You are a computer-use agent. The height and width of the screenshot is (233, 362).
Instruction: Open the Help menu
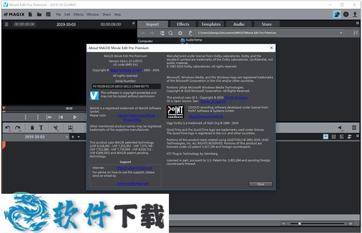tap(117, 14)
